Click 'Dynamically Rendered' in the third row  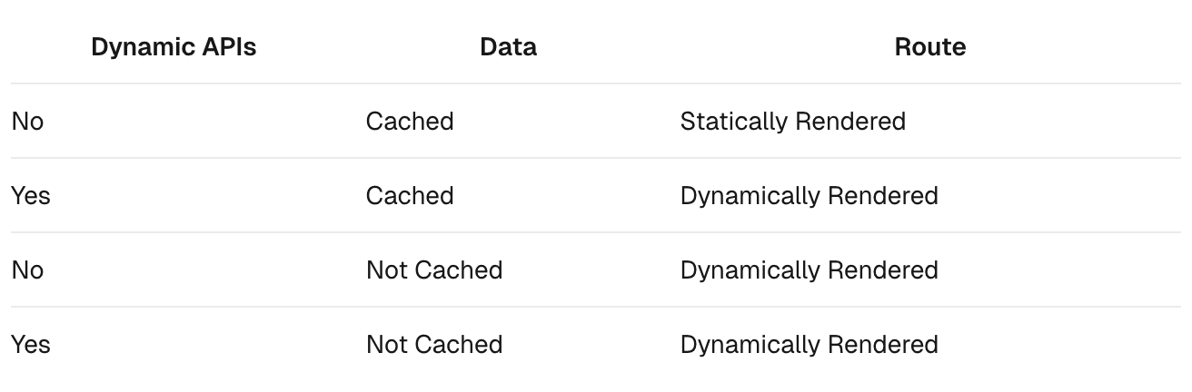809,270
